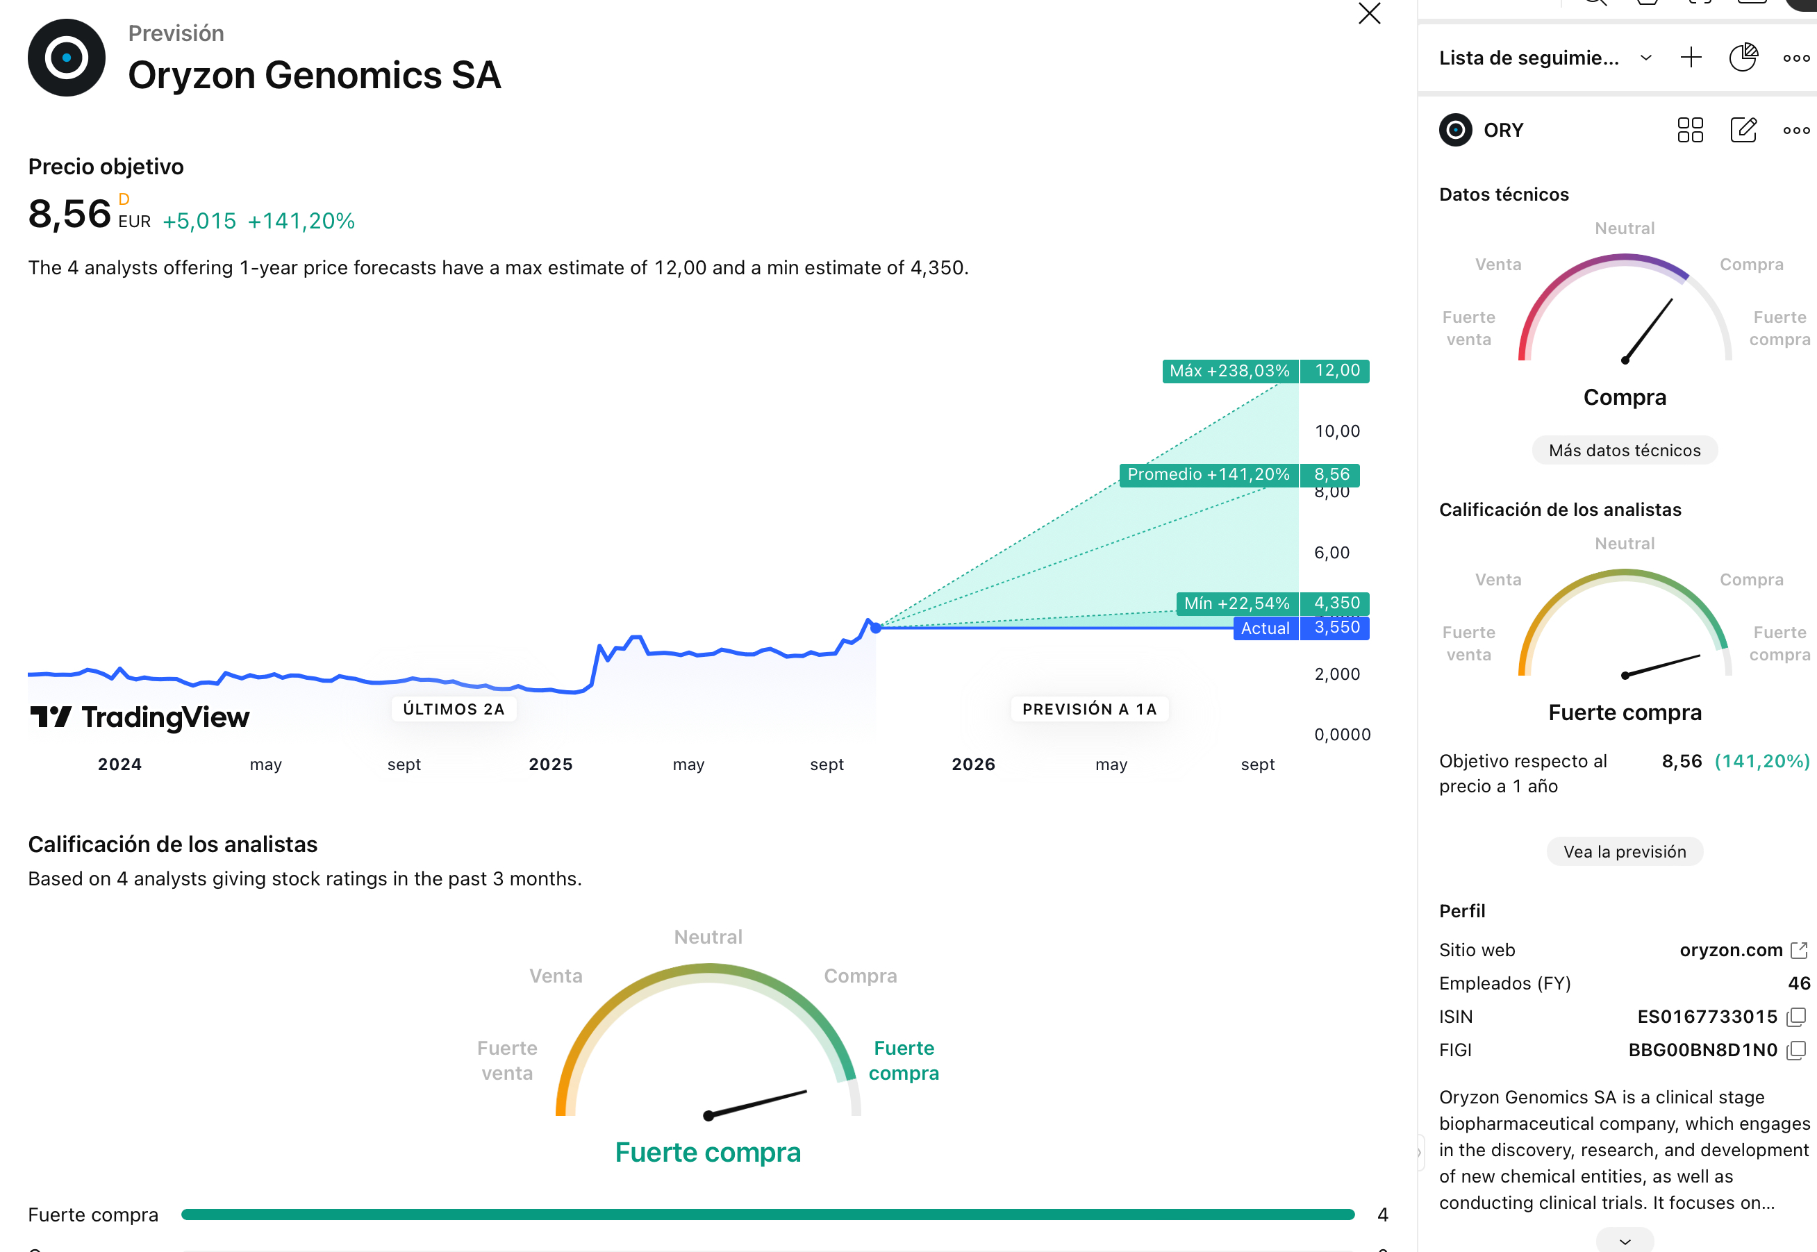Copy the FIGI code BBG00BN8D1N0

1797,1051
